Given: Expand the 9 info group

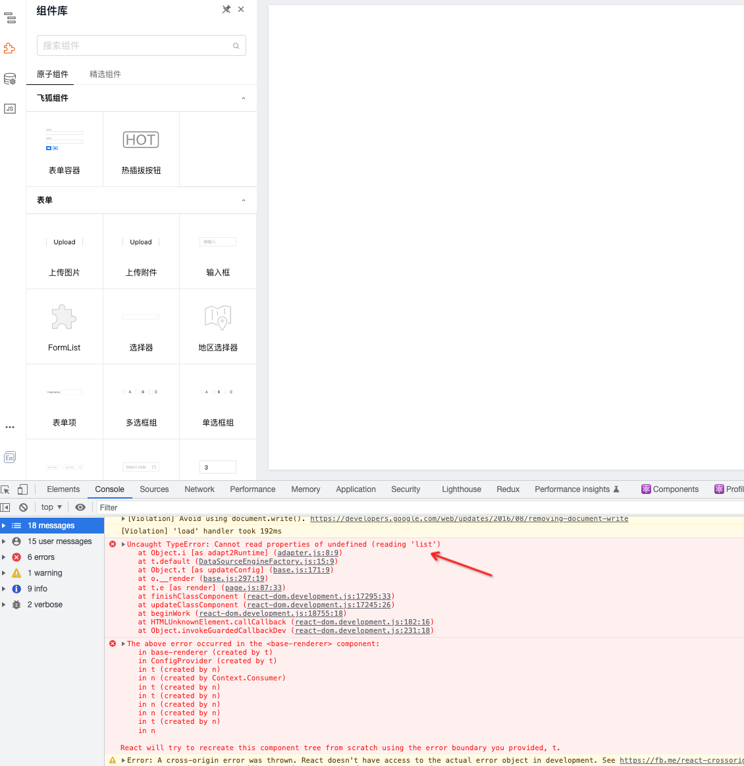Looking at the screenshot, I should [4, 589].
